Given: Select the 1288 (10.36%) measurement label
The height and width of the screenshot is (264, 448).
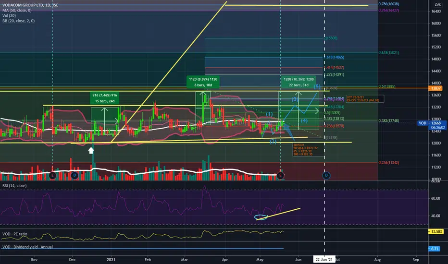Looking at the screenshot, I should pyautogui.click(x=299, y=82).
